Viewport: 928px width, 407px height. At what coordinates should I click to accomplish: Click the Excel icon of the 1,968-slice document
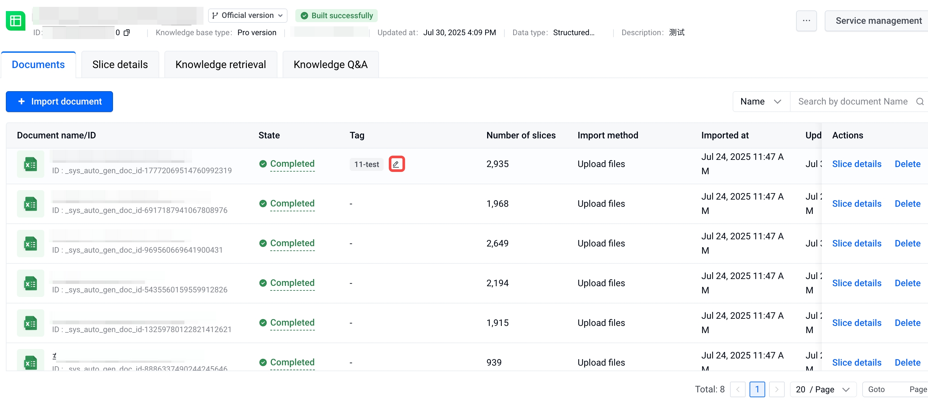coord(31,204)
